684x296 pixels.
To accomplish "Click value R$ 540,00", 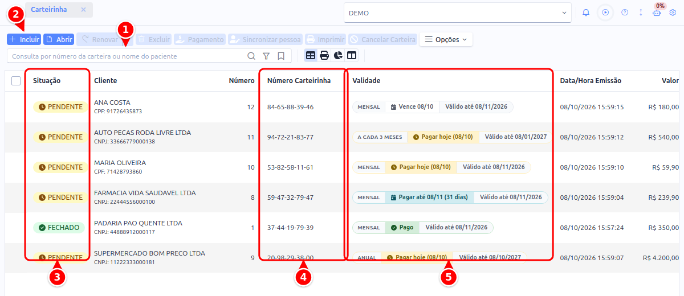I will click(663, 137).
